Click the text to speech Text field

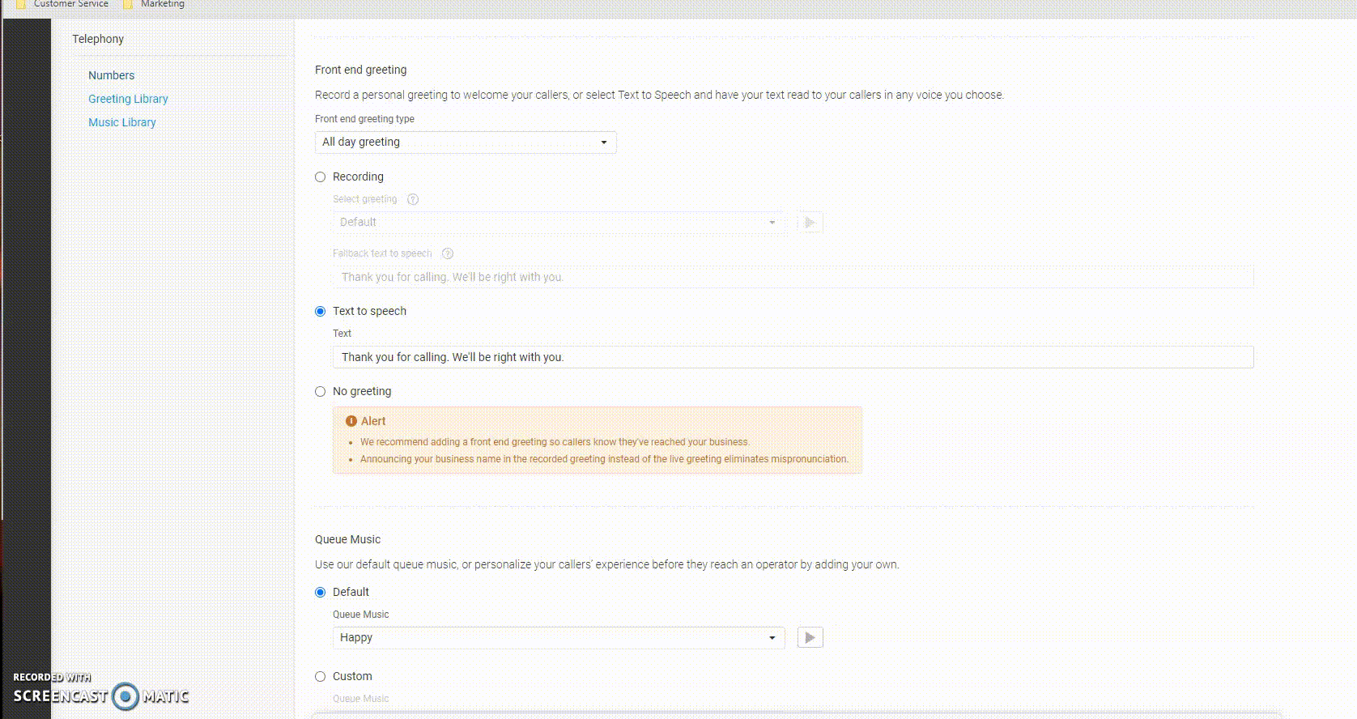tap(793, 357)
